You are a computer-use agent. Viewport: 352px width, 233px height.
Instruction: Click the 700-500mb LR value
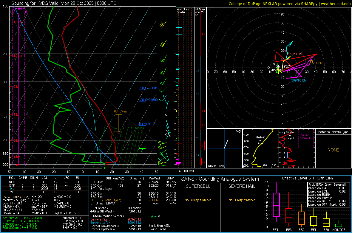[x=21, y=228]
